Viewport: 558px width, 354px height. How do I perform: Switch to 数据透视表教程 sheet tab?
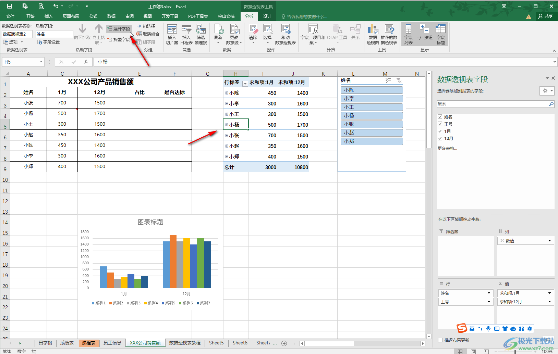point(185,343)
